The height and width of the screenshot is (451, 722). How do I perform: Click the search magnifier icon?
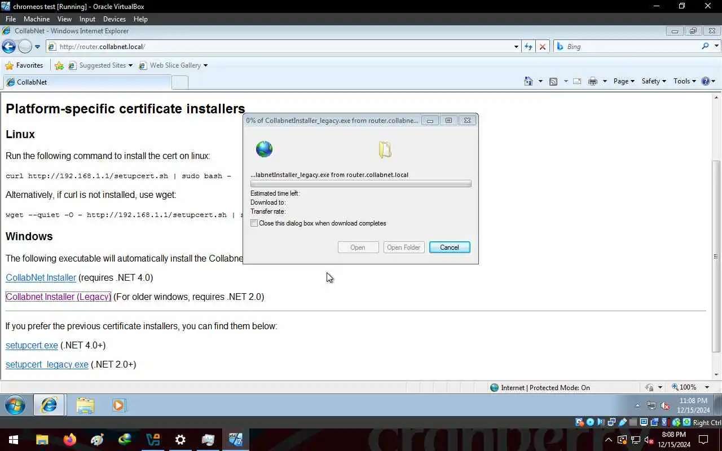click(705, 46)
